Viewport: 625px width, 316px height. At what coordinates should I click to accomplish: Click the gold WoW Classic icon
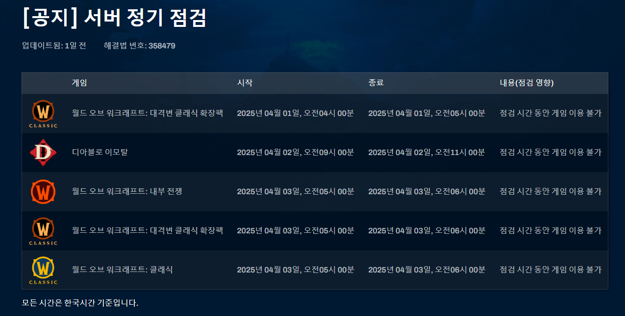(43, 270)
